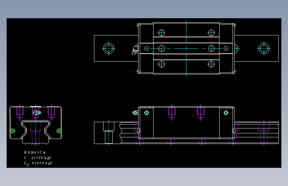288x186 pixels.
Task: Select left rail mounting hole in top view
Action: (109, 48)
